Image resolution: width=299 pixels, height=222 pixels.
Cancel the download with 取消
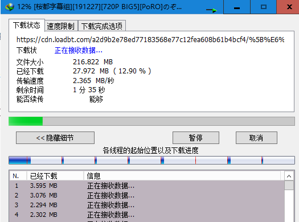[x=256, y=138]
